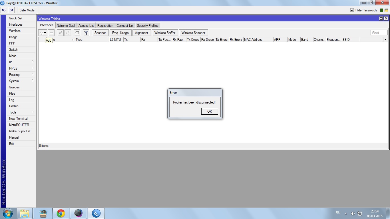Click the Remove (minus) toolbar icon
The image size is (390, 219).
coord(51,33)
